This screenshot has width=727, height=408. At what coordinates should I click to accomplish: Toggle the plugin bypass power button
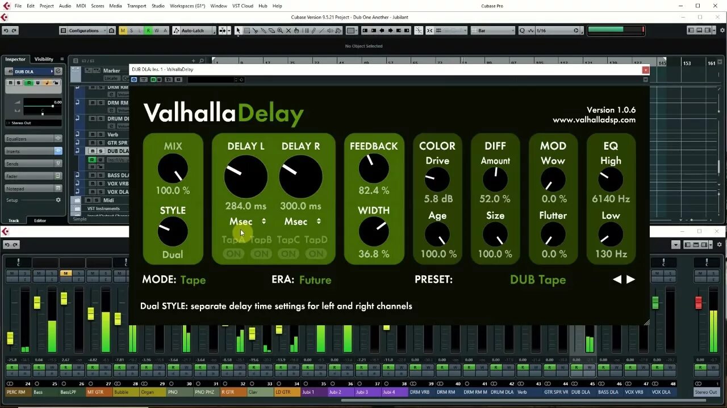pyautogui.click(x=134, y=80)
